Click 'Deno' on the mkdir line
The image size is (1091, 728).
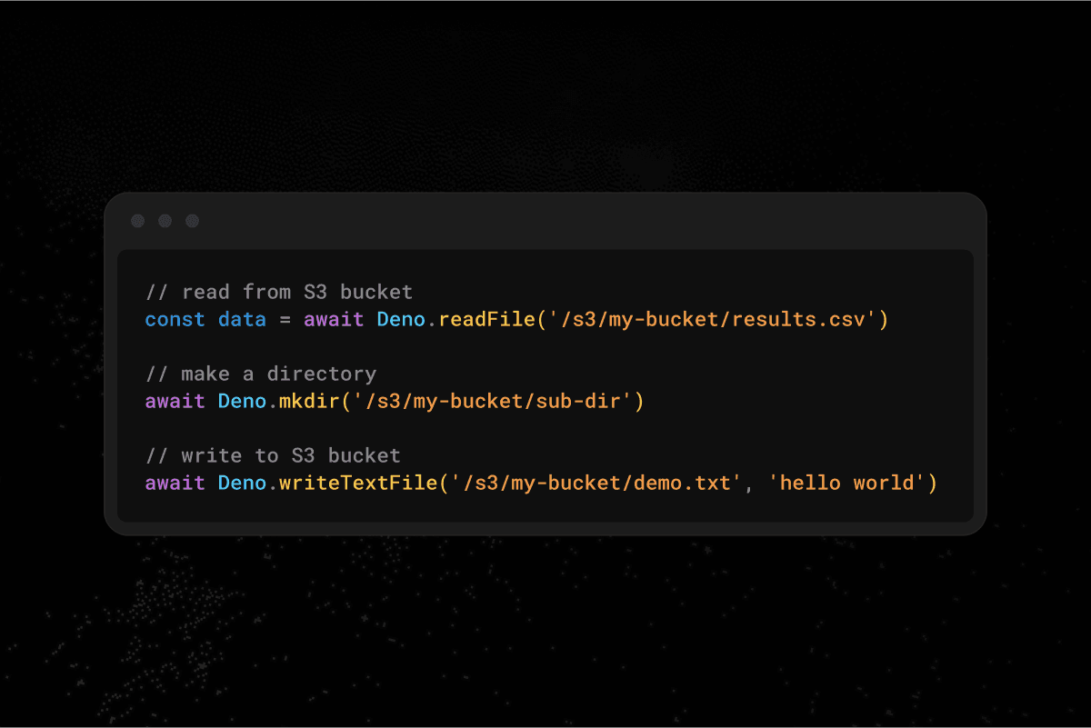click(x=242, y=401)
